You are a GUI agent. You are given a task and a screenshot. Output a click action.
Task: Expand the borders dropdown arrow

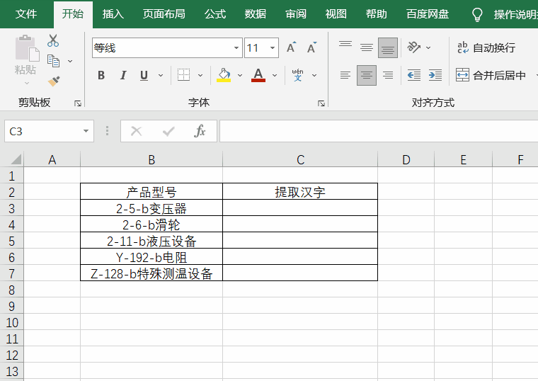point(200,75)
